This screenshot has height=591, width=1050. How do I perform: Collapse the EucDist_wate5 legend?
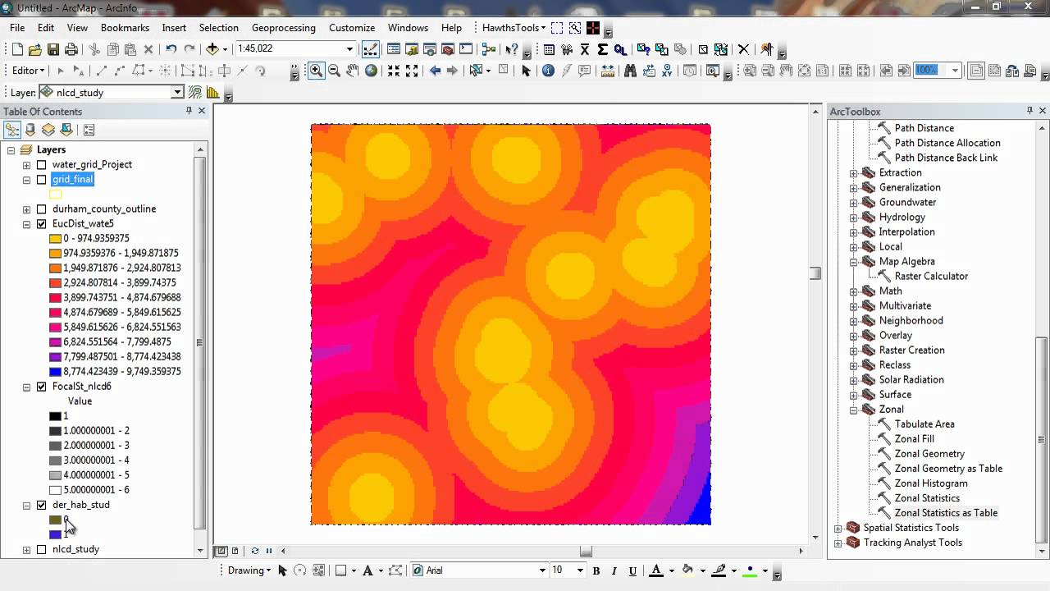(x=27, y=224)
